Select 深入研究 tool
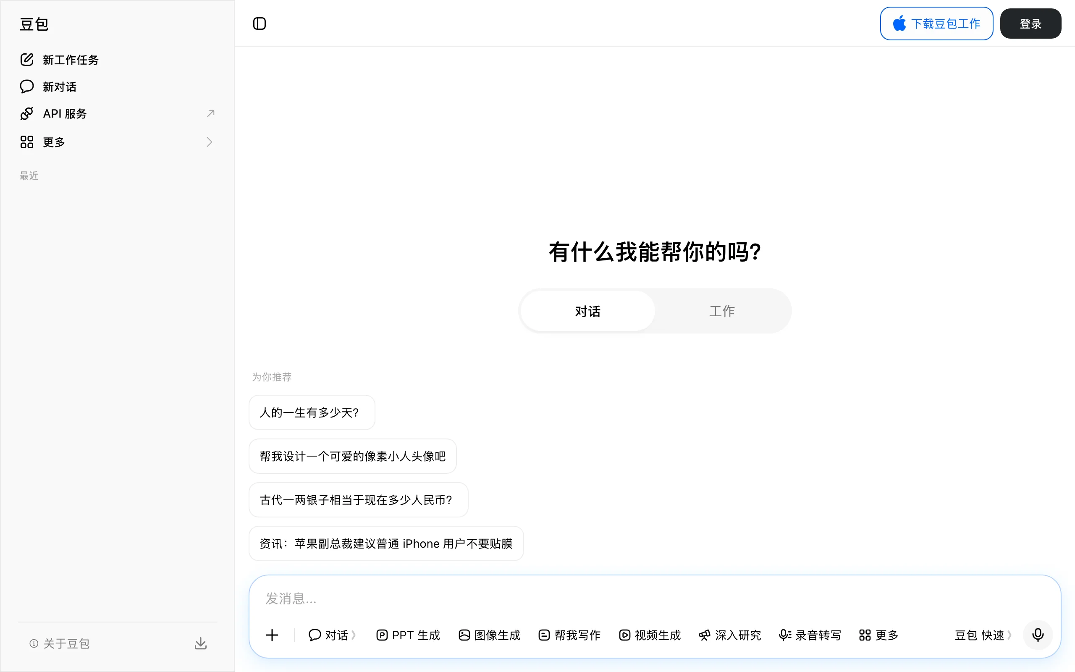This screenshot has width=1075, height=672. tap(730, 635)
